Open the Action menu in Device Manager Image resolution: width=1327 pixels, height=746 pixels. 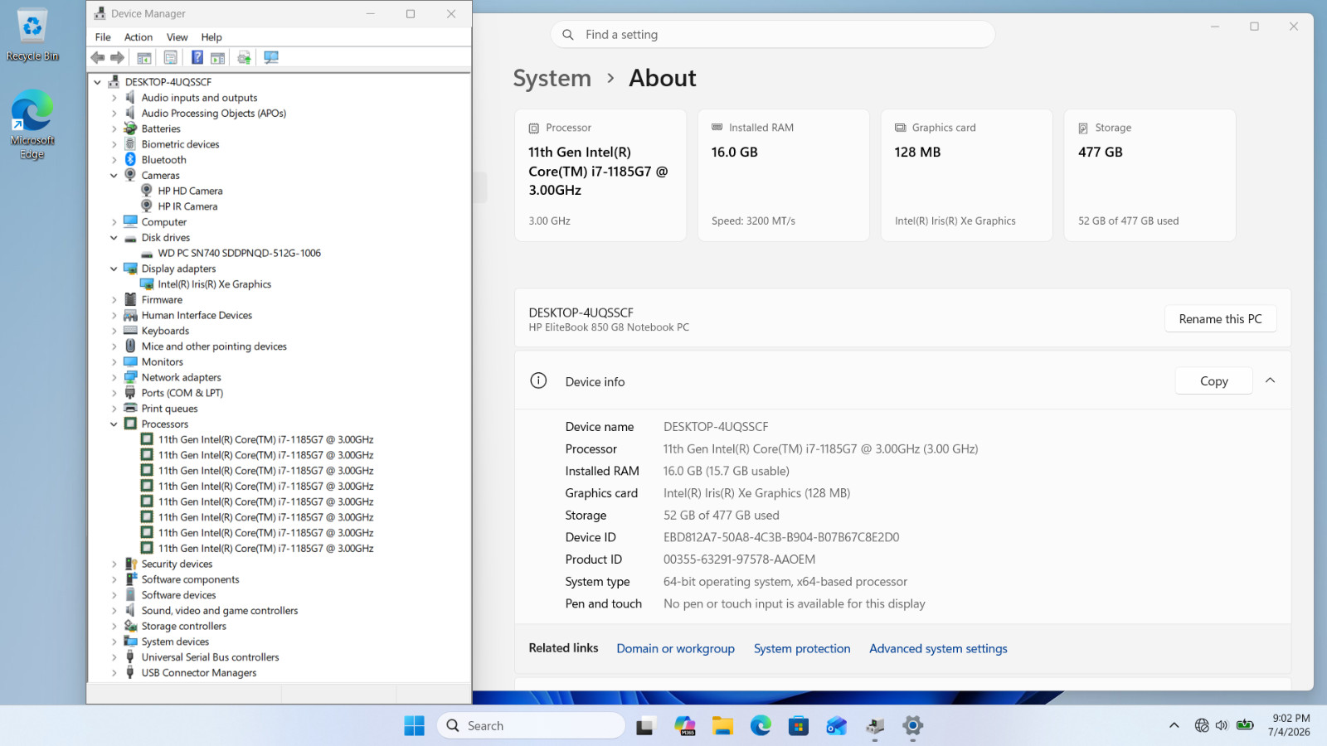(139, 36)
